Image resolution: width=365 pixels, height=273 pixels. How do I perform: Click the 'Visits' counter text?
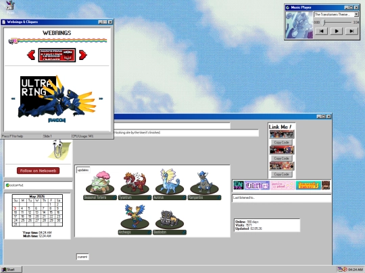[243, 225]
